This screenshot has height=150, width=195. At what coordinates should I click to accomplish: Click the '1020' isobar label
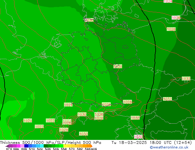[28, 121]
